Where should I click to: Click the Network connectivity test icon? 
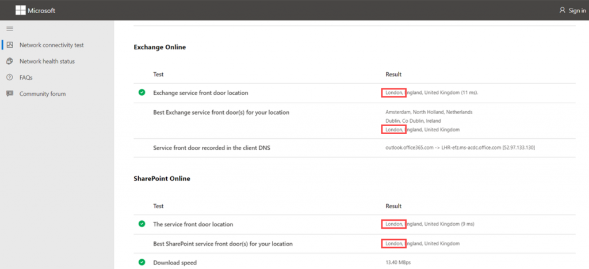point(10,45)
